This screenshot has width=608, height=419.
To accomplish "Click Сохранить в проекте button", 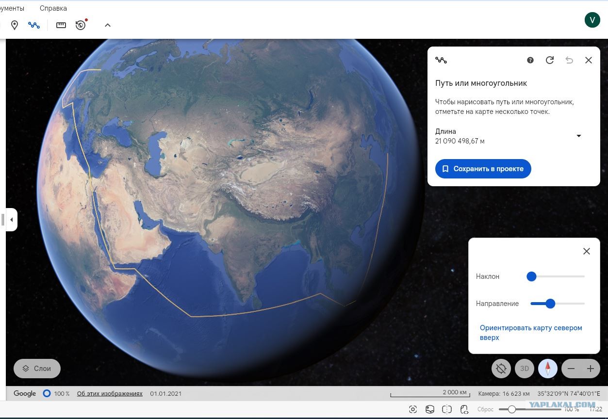I will [483, 169].
